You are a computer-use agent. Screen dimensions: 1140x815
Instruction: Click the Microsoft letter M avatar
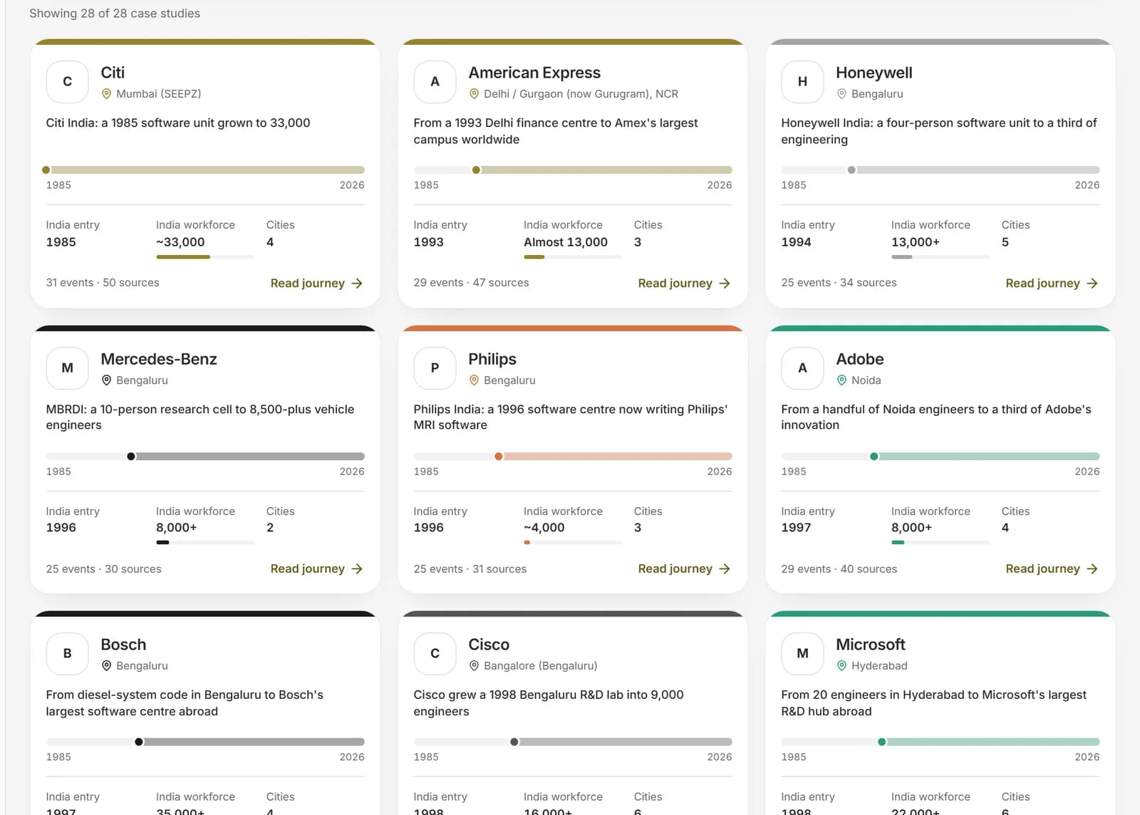[x=802, y=653]
